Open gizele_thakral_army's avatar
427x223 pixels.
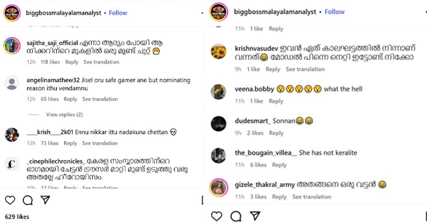pos(218,188)
